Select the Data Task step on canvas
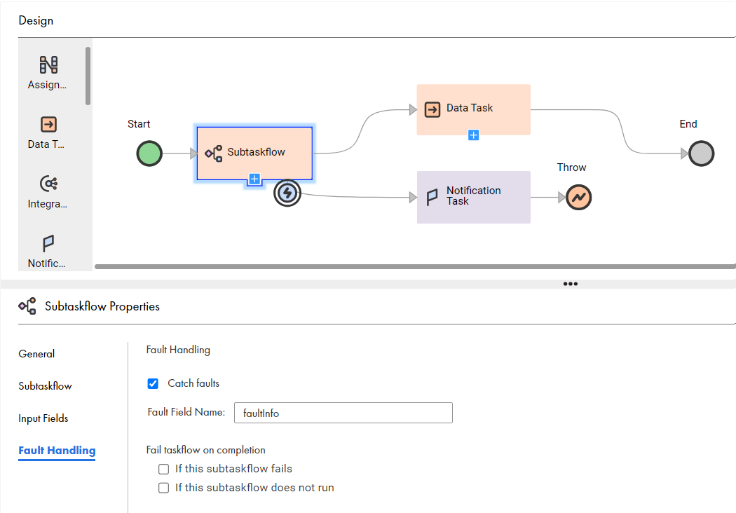Screen dimensions: 736x513 coord(474,110)
